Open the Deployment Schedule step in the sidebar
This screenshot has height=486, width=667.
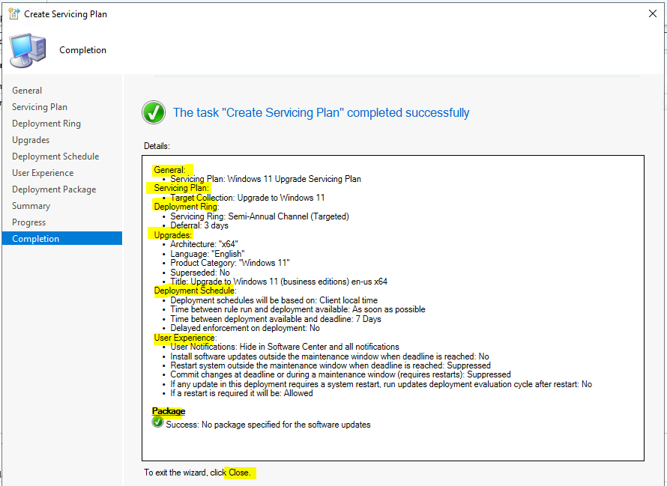coord(55,157)
